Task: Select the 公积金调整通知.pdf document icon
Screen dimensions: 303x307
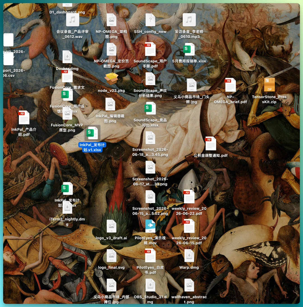Action: 211,144
